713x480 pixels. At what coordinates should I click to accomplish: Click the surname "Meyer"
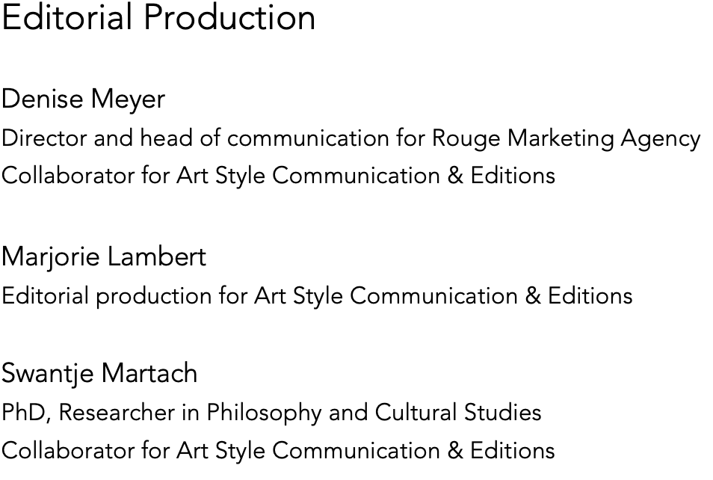(129, 99)
